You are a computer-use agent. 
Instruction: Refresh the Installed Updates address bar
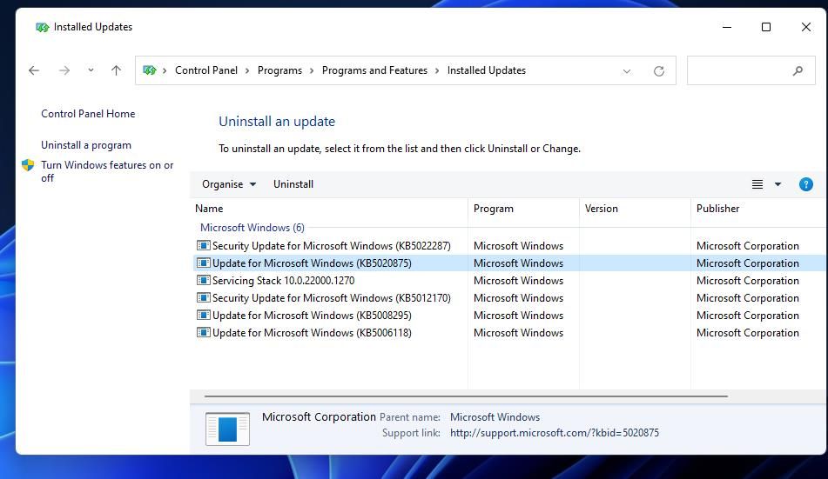point(658,70)
